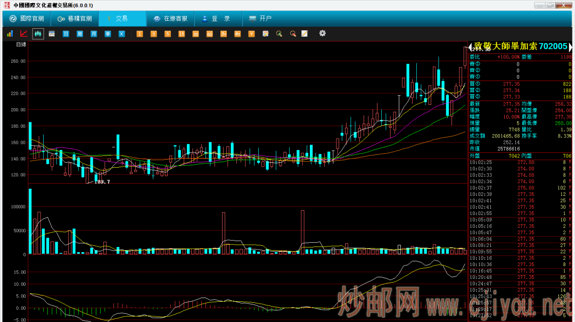
Task: Open 在線客服 online support
Action: click(170, 19)
